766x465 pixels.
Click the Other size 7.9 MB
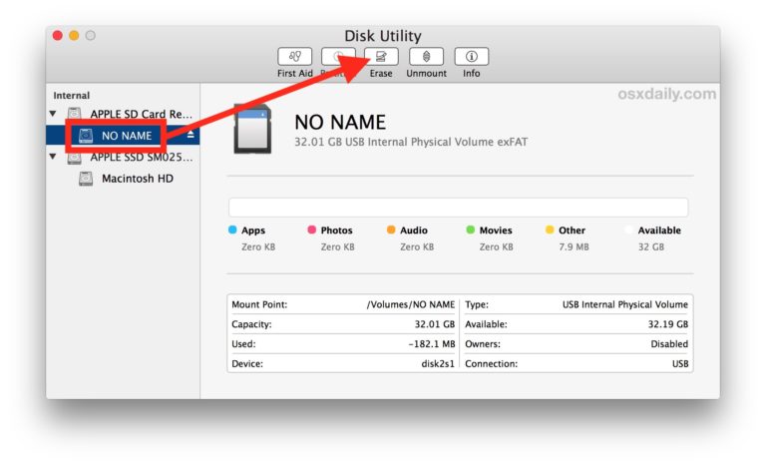coord(574,246)
